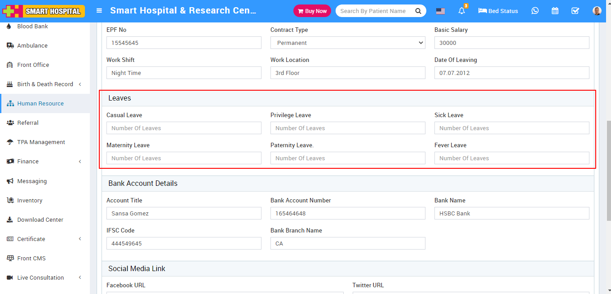Viewport: 611px width, 294px height.
Task: Expand the Live Consultation menu
Action: (x=45, y=277)
